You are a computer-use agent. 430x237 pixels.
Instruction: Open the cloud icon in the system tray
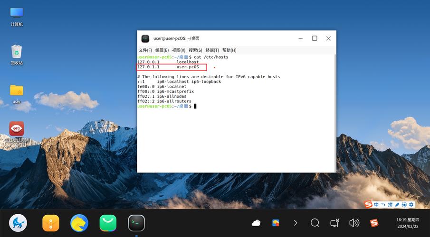[256, 223]
